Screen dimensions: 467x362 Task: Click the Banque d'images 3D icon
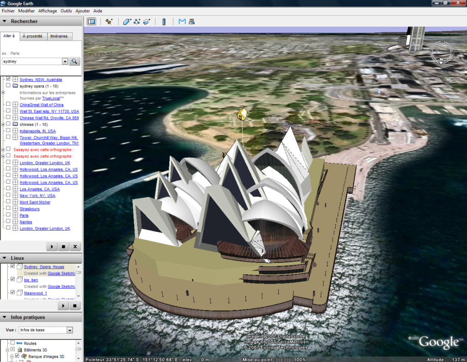(x=24, y=357)
